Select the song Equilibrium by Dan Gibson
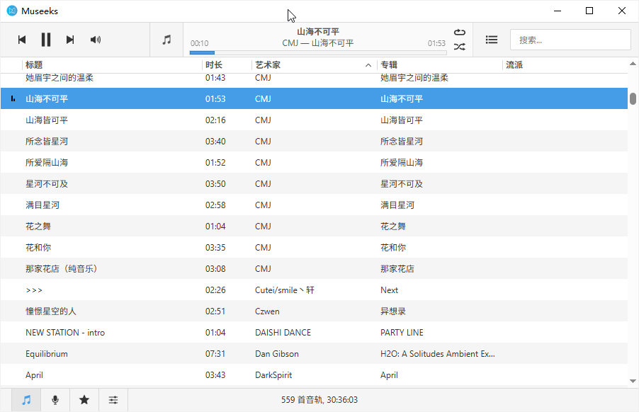This screenshot has height=412, width=639. point(46,353)
